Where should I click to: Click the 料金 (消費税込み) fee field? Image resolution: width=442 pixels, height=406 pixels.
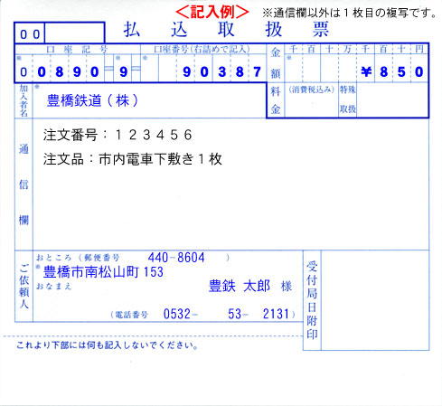coord(312,100)
